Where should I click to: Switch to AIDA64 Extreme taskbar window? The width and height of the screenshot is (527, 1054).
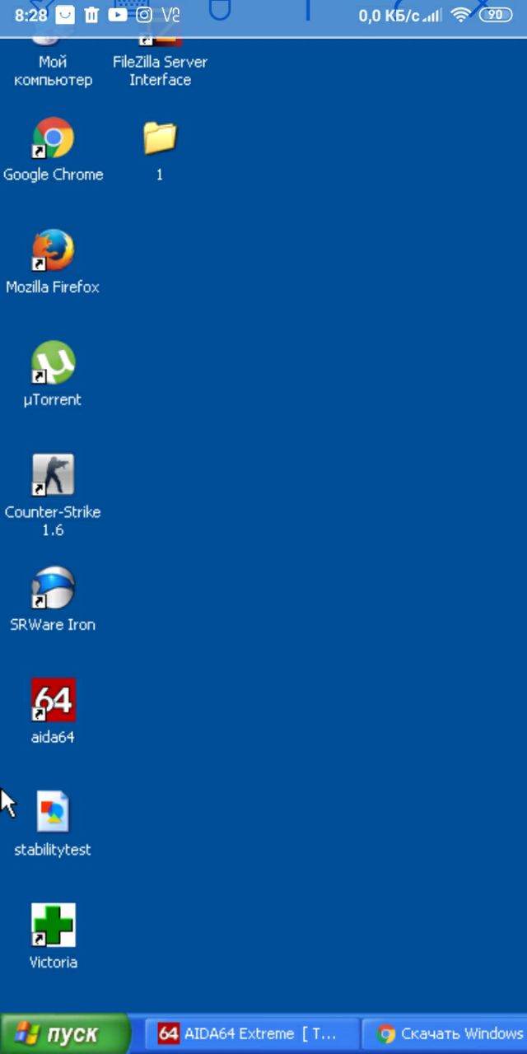253,1033
